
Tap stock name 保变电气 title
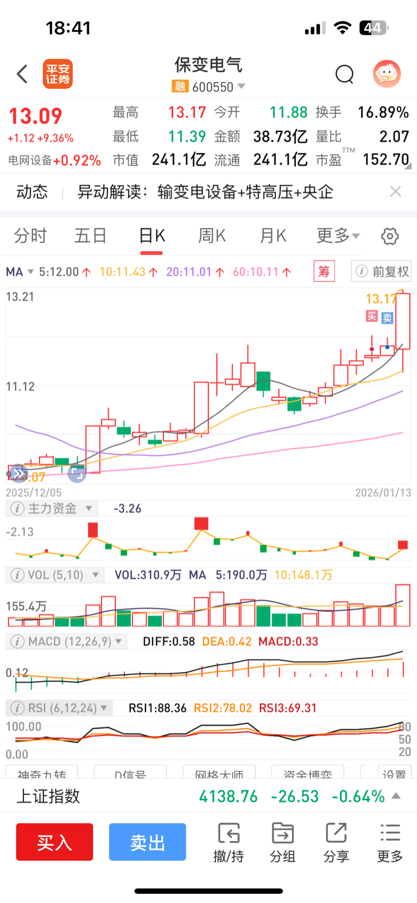[208, 65]
